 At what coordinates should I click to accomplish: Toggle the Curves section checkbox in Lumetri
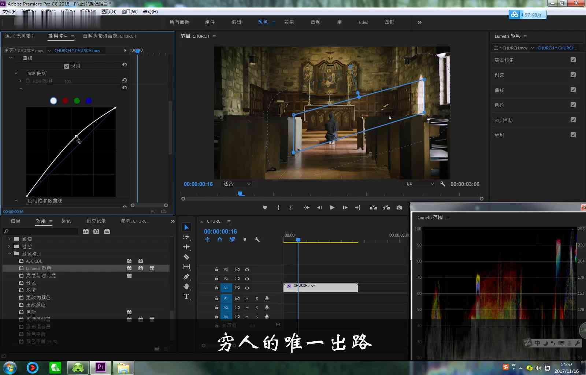(573, 90)
